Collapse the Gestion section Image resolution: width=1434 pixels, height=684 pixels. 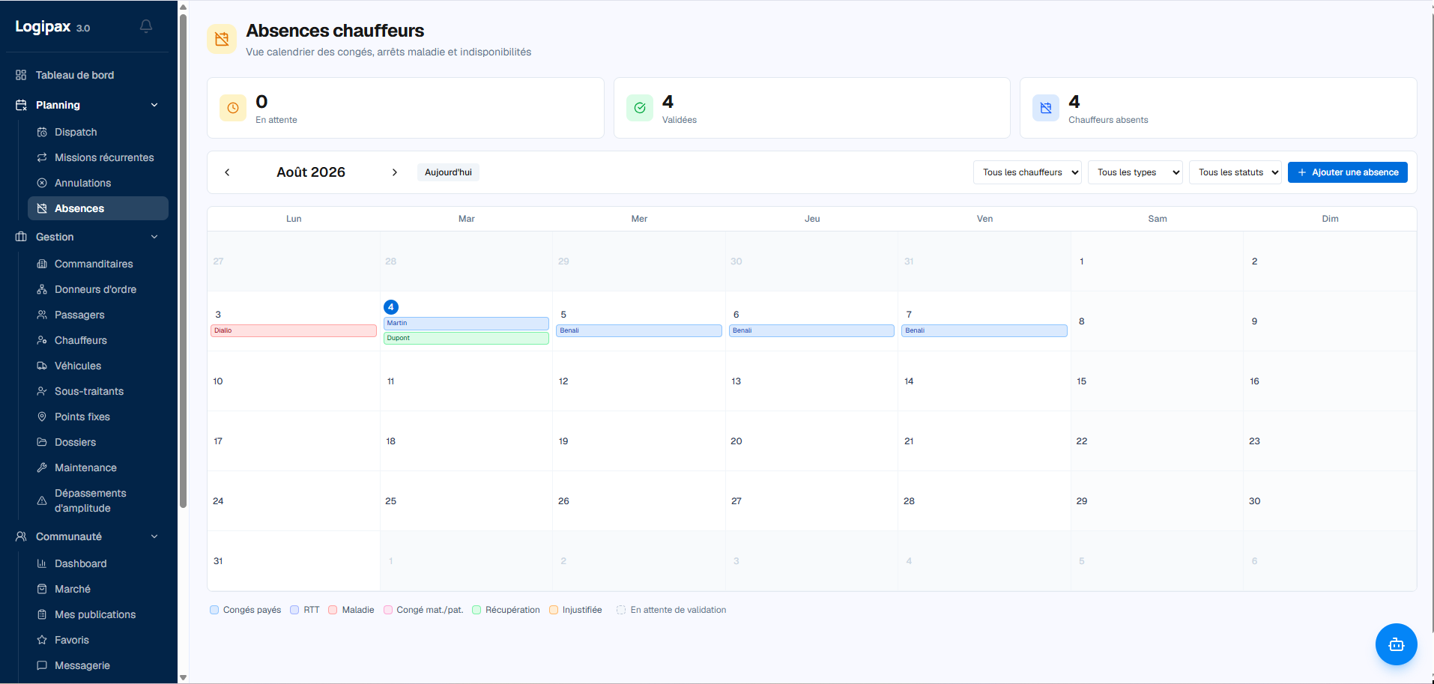154,237
